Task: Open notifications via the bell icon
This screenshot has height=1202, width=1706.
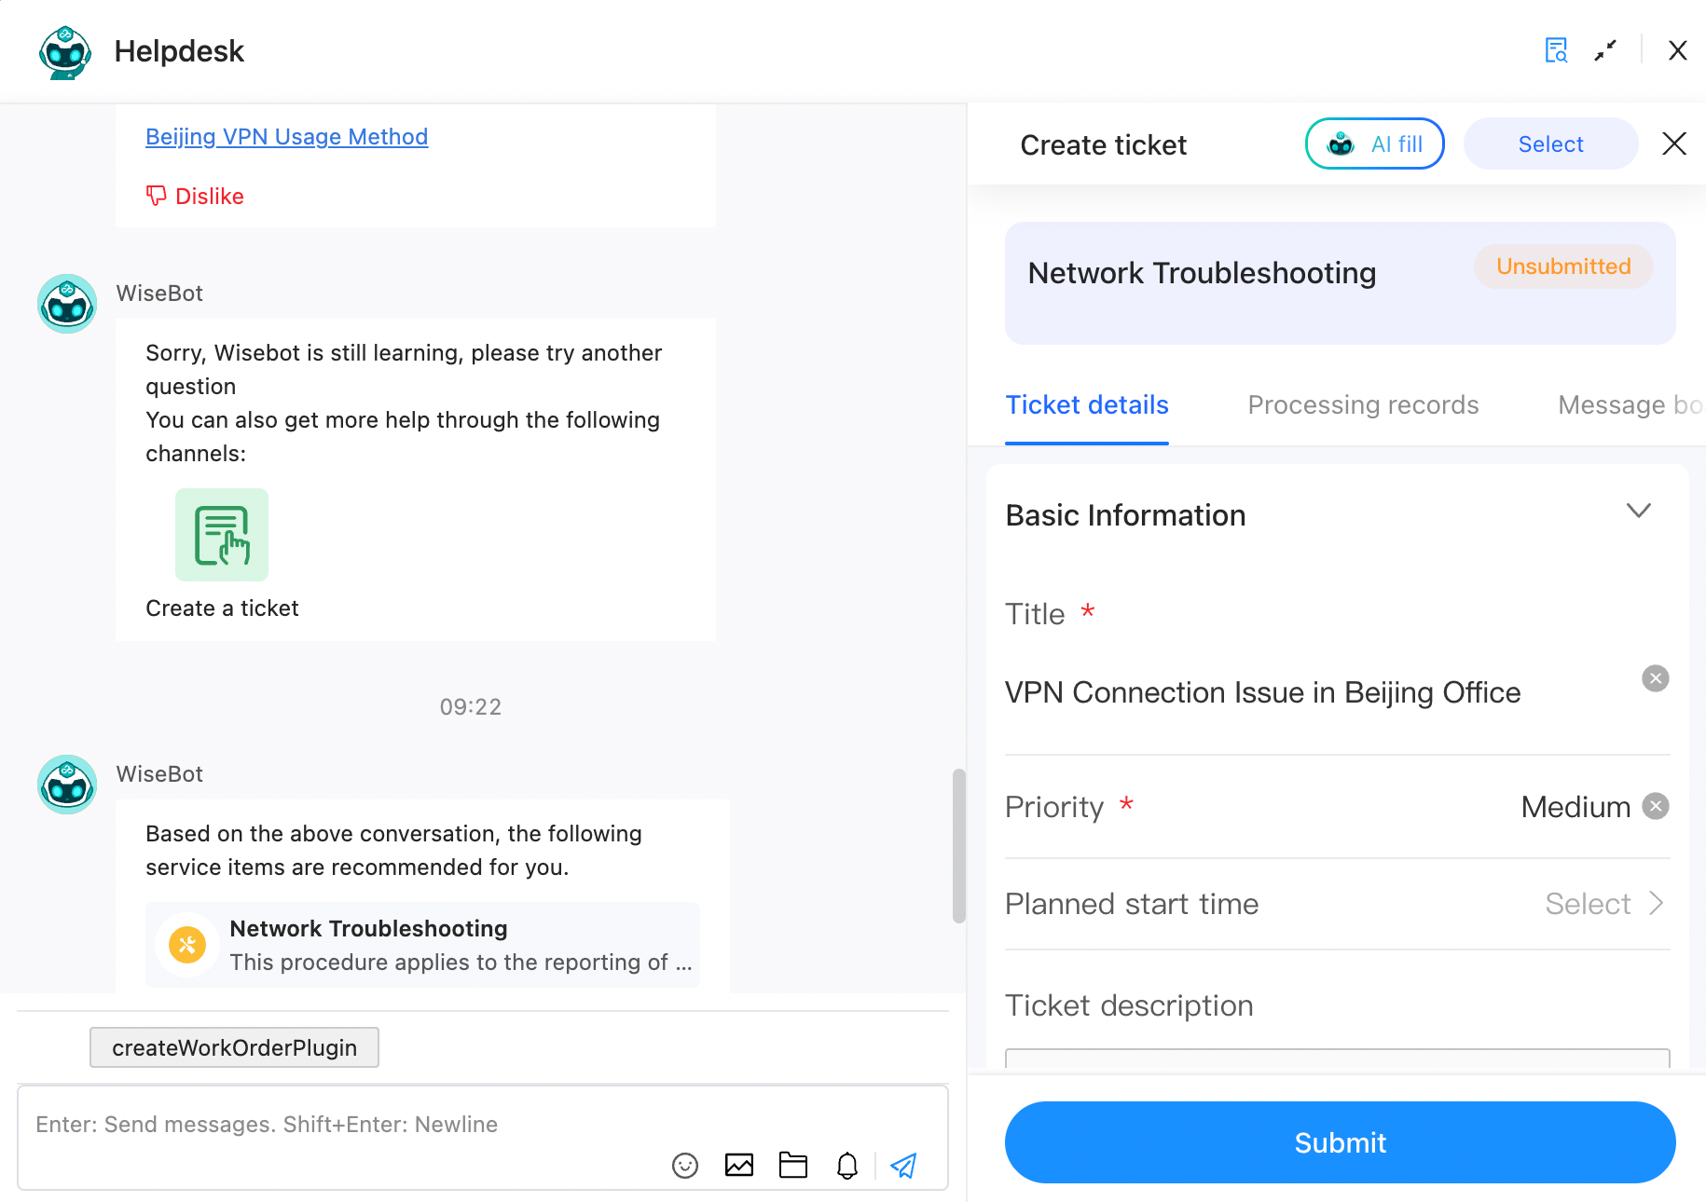Action: 847,1165
